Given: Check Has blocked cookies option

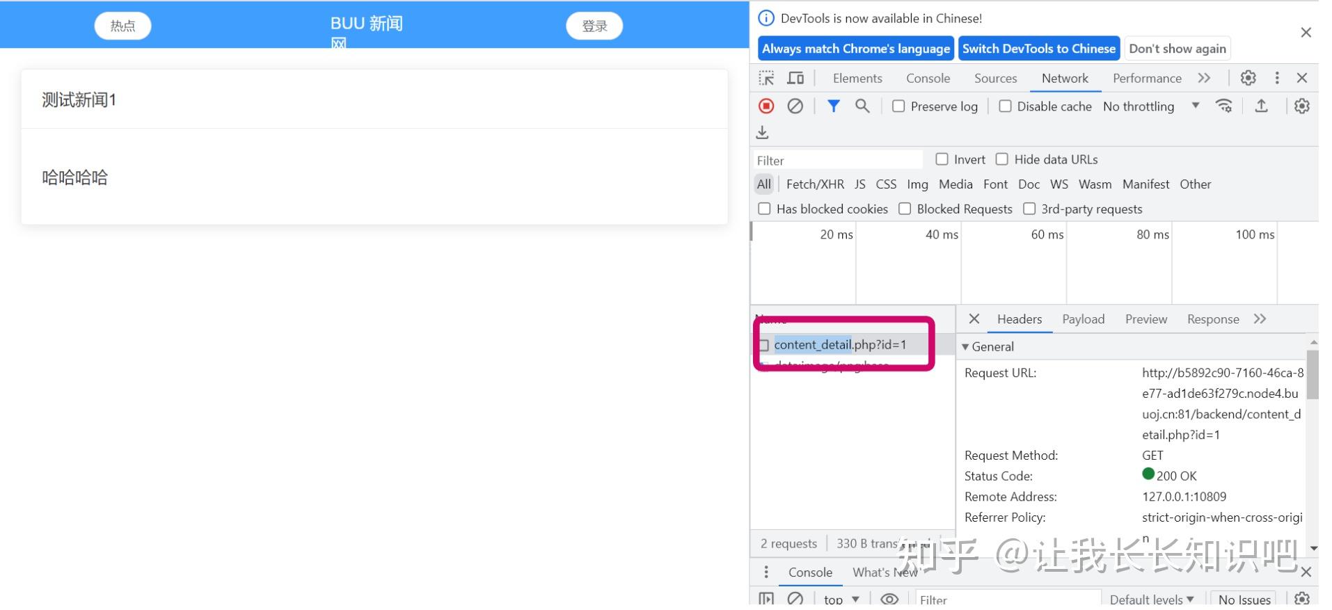Looking at the screenshot, I should tap(764, 209).
